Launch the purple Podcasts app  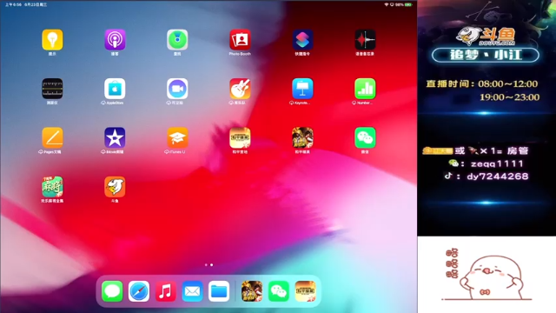point(115,39)
